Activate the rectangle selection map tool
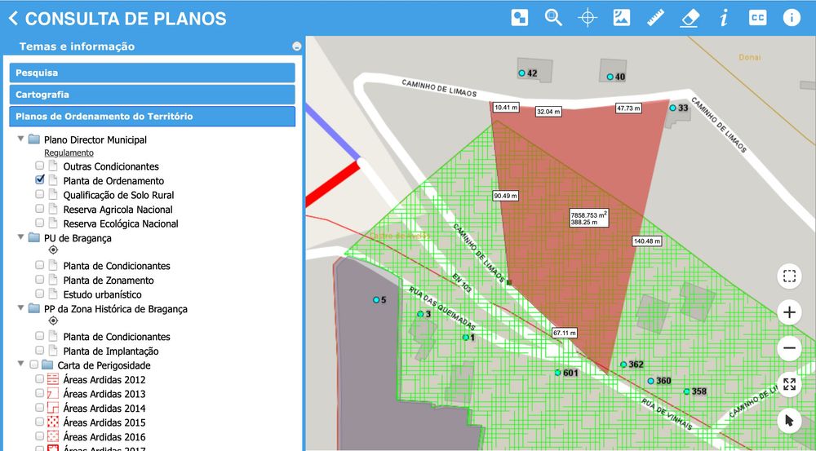Screen dimensions: 816x451 [x=789, y=276]
